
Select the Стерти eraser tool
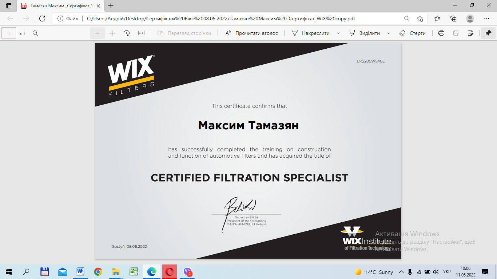413,33
